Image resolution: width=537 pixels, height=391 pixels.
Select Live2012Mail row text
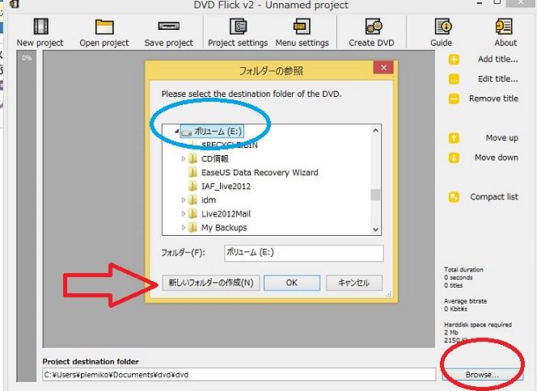[x=226, y=214]
